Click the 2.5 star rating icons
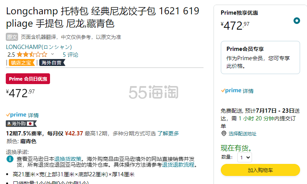Image resolution: width=307 pixels, height=184 pixels. (32, 54)
